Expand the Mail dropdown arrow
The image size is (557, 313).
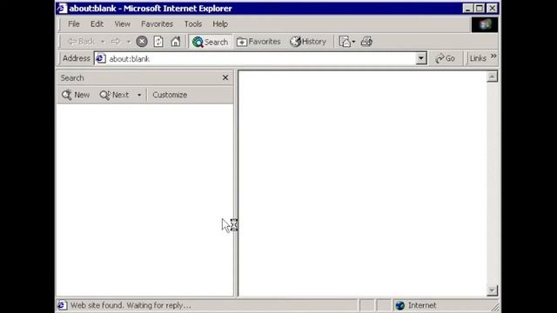pos(353,42)
